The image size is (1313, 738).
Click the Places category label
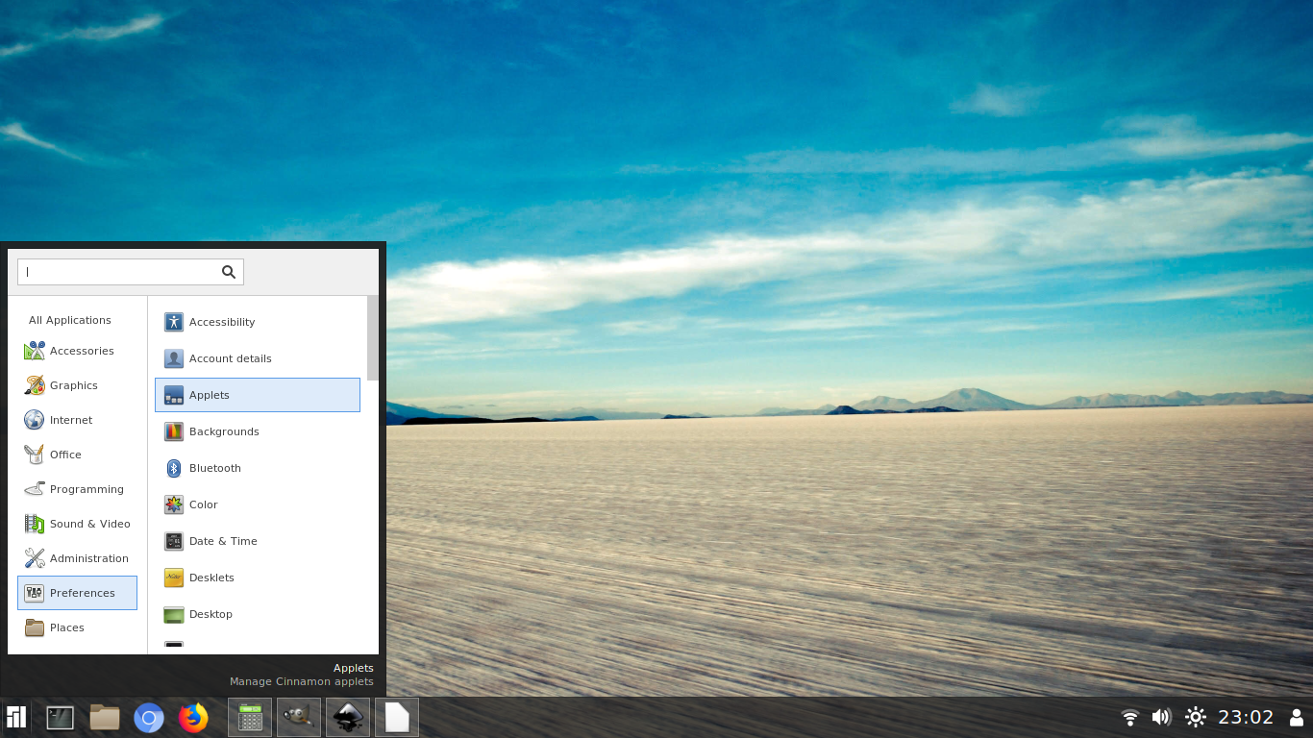coord(67,627)
